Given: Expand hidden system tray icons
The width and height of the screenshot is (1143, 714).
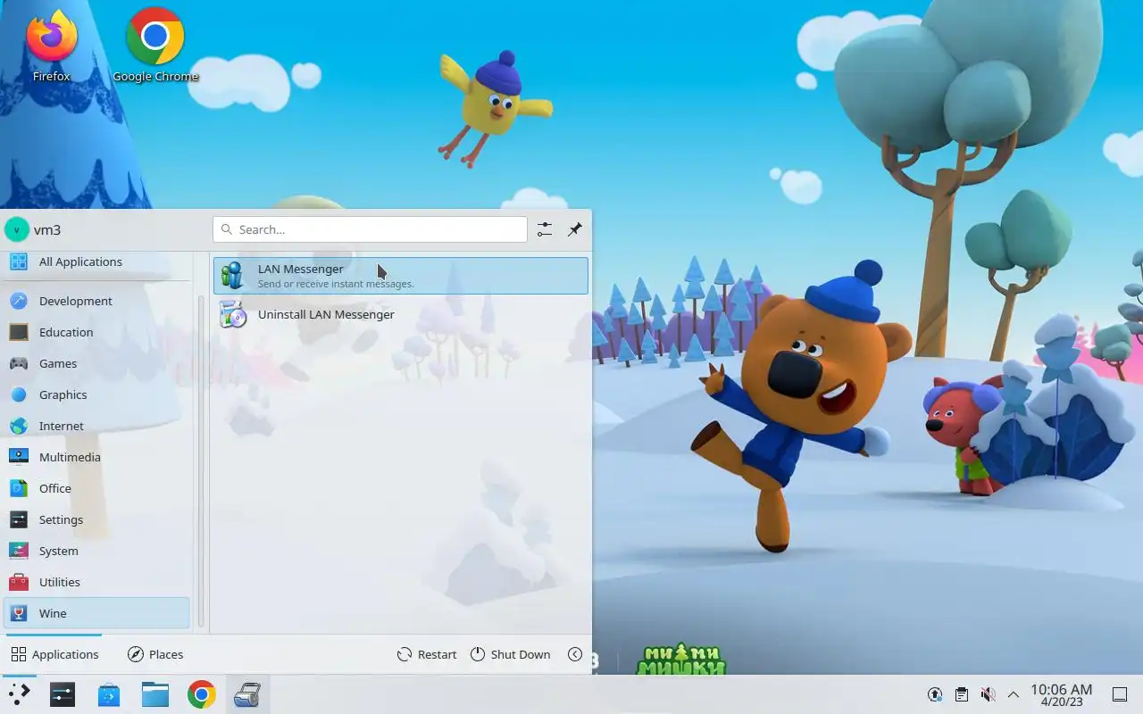Looking at the screenshot, I should click(x=1013, y=694).
